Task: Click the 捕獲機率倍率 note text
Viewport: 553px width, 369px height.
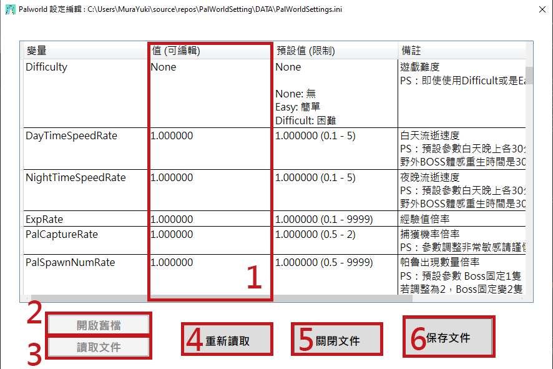Action: 430,234
